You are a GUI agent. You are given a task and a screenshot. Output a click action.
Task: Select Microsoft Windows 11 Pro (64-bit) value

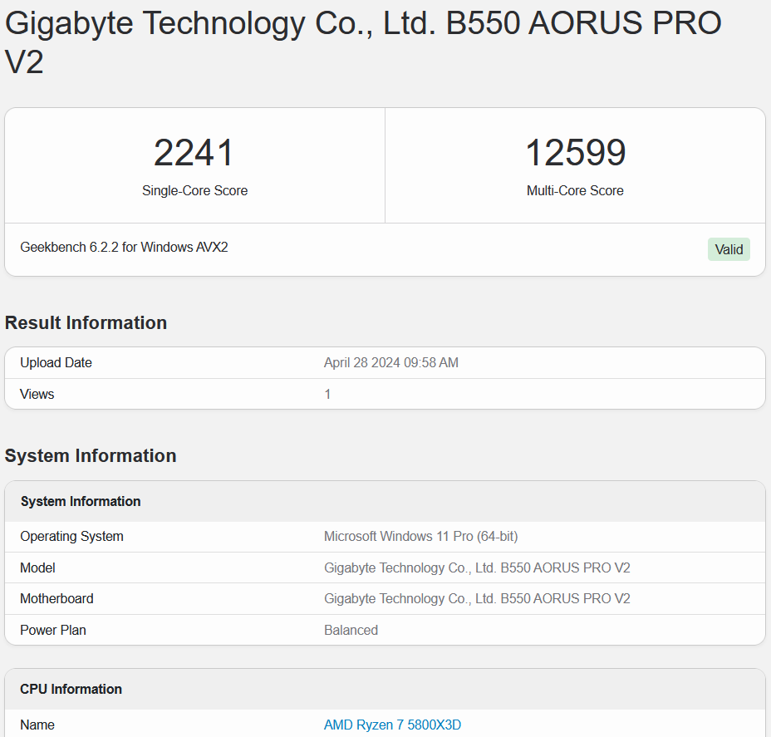pyautogui.click(x=421, y=537)
